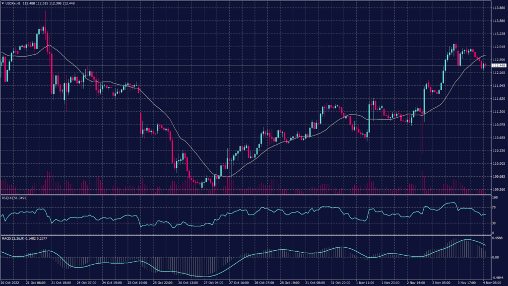Click the MACD scale value 0.4588
The width and height of the screenshot is (508, 286).
(x=497, y=238)
